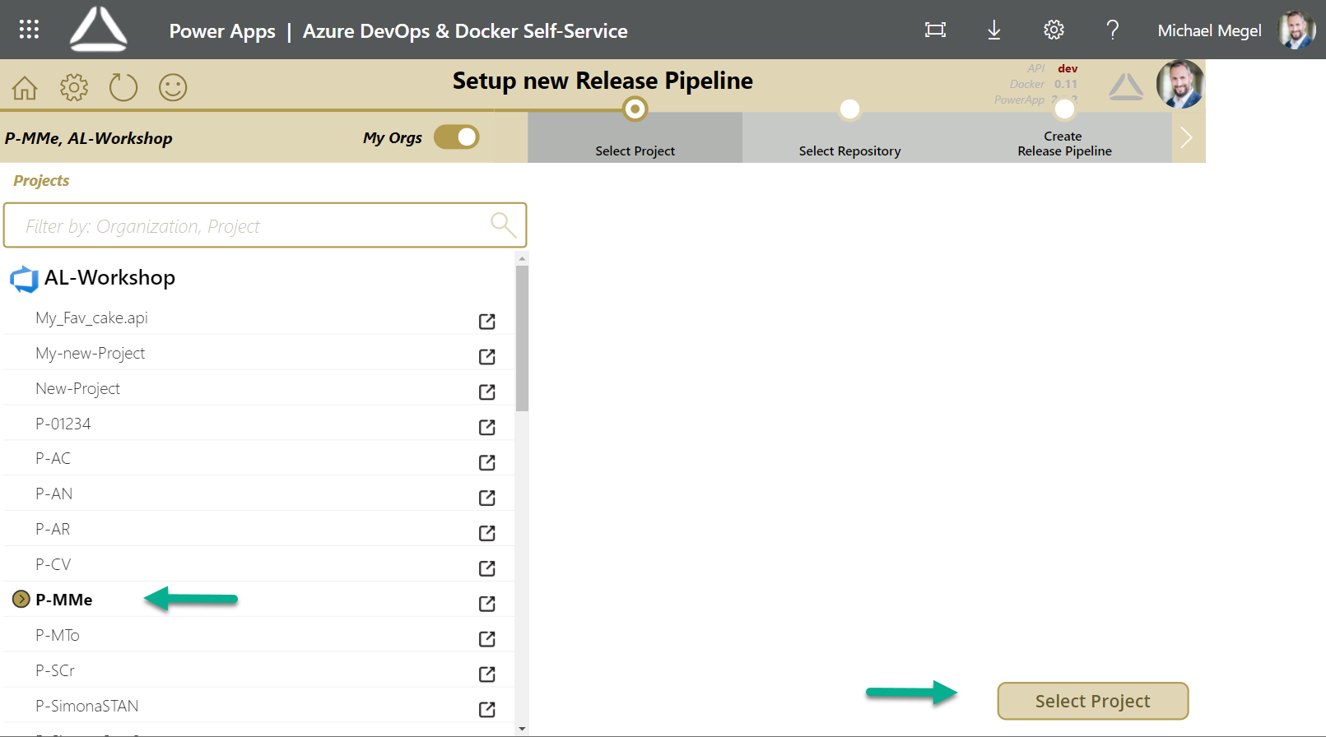The height and width of the screenshot is (737, 1326).
Task: Click the Power Apps triangle logo in header
Action: (x=99, y=29)
